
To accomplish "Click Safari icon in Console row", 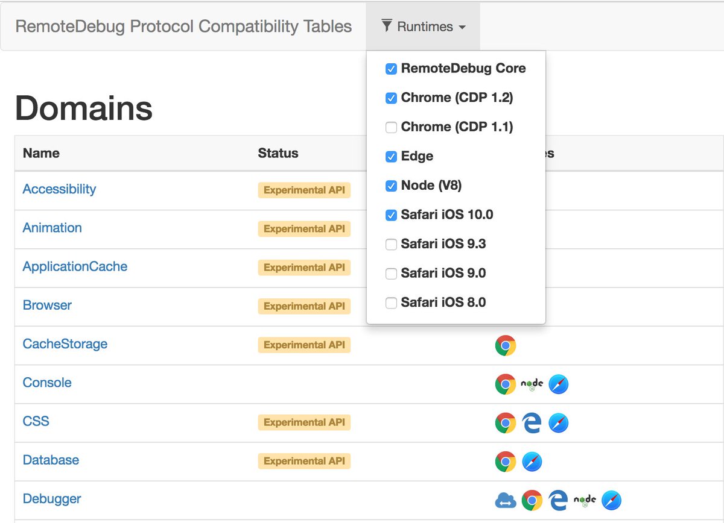I will point(559,384).
